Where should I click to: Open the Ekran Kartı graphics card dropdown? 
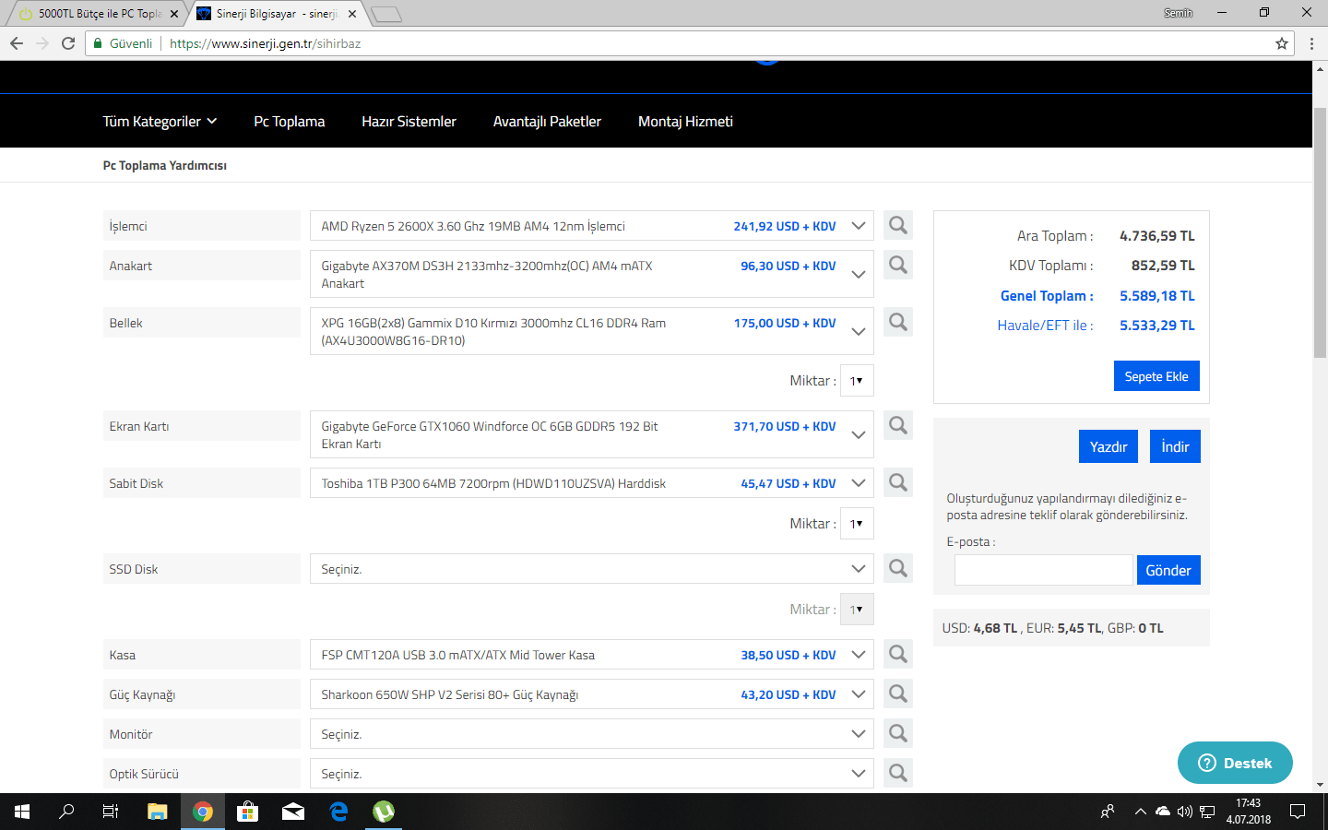pyautogui.click(x=592, y=434)
